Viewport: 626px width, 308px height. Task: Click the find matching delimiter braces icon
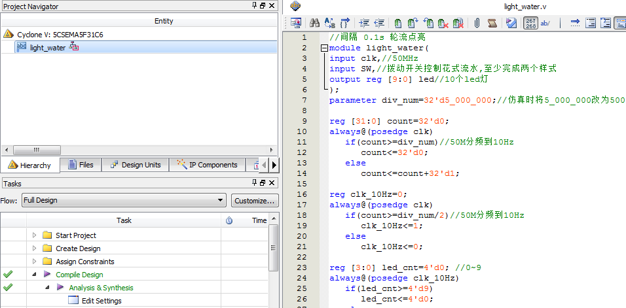[344, 23]
